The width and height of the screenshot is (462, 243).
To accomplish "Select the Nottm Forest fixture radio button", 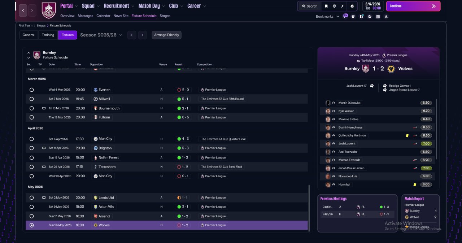I will click(x=32, y=158).
